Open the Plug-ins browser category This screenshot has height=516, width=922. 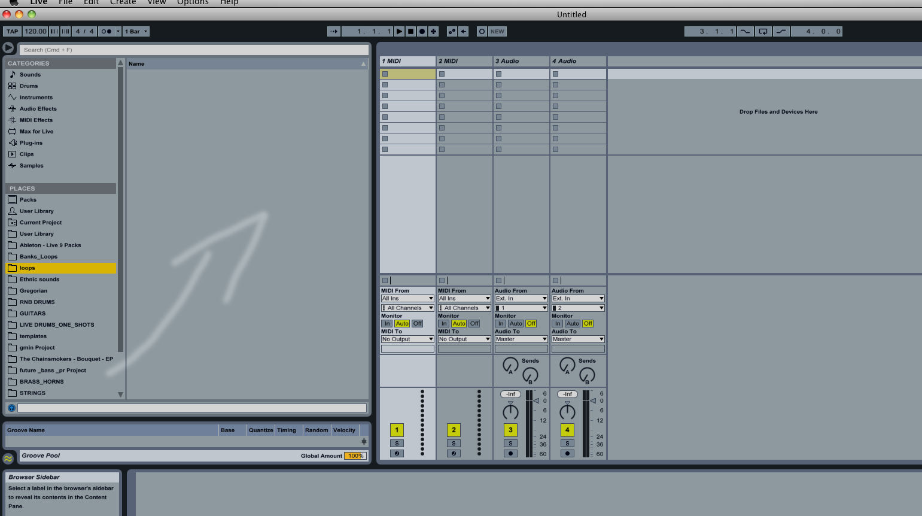(31, 142)
